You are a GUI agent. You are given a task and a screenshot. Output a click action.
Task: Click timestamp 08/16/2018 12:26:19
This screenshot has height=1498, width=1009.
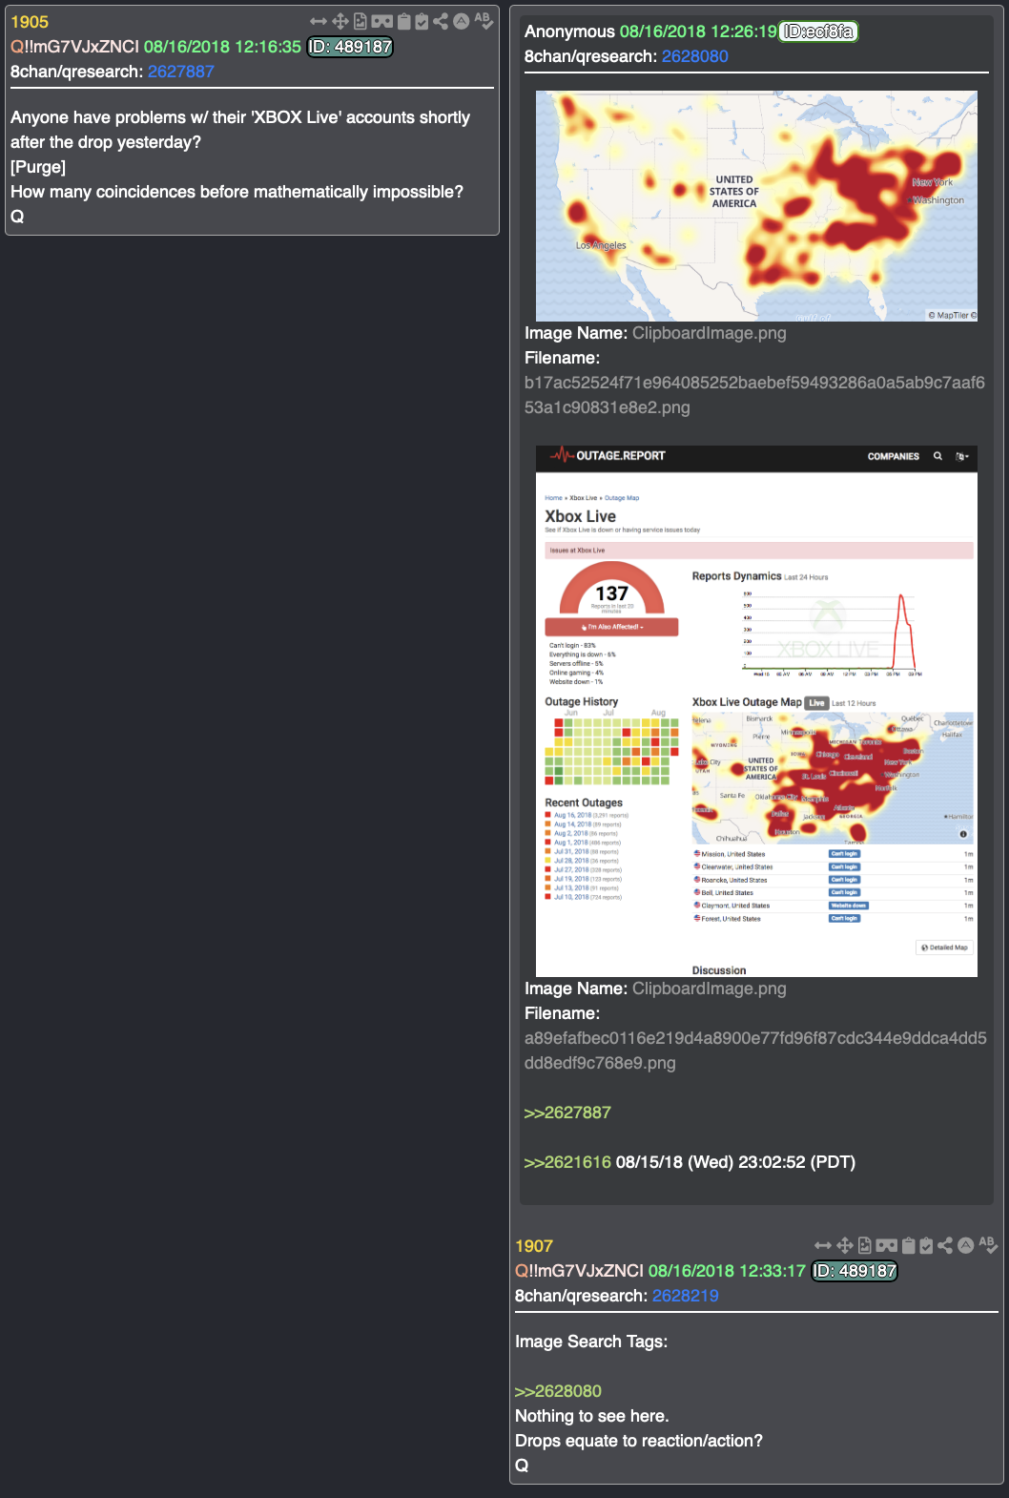click(698, 31)
